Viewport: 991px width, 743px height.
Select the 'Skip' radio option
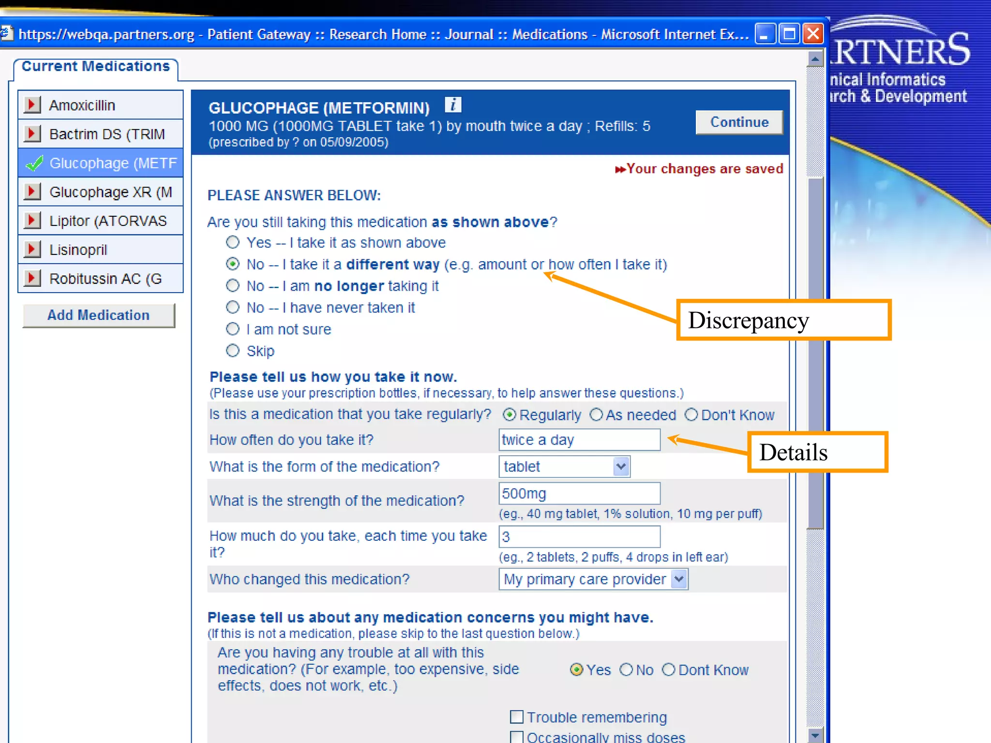pos(233,350)
